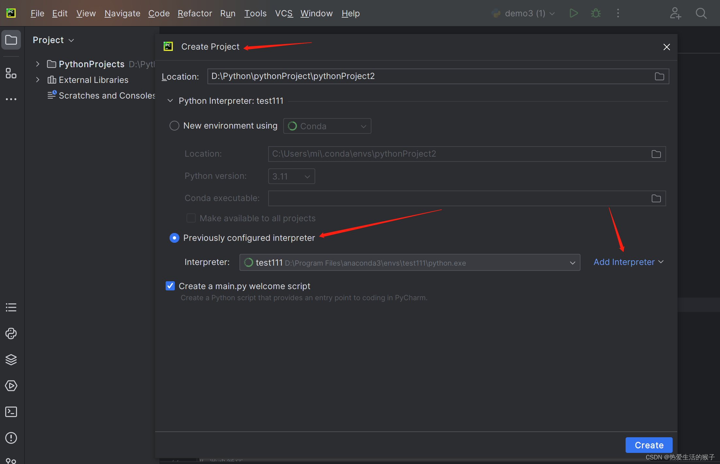Debug demo3 with the bug icon
Viewport: 720px width, 464px height.
[596, 13]
